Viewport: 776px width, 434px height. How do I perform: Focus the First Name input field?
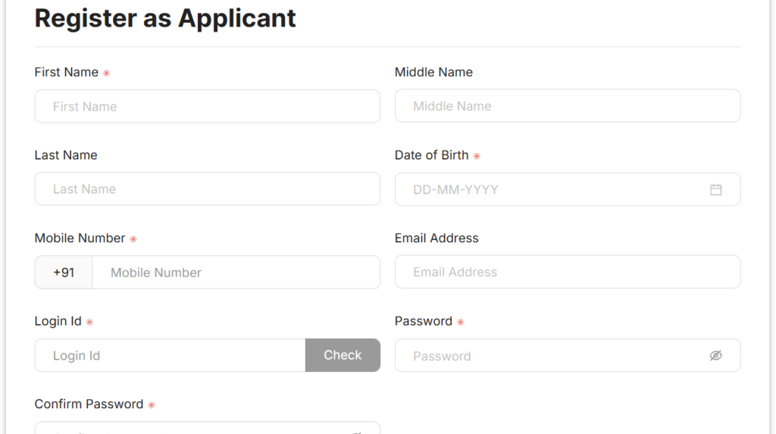pos(208,106)
